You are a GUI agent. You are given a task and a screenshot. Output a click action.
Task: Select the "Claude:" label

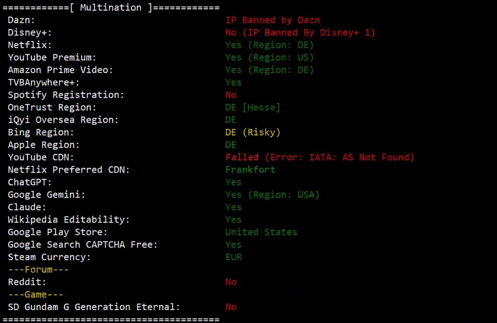pos(27,207)
